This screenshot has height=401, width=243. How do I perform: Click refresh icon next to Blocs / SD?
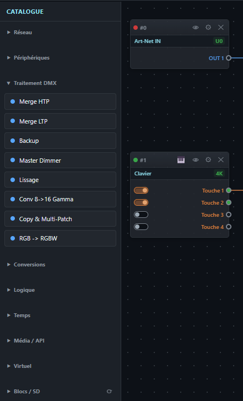tap(109, 391)
